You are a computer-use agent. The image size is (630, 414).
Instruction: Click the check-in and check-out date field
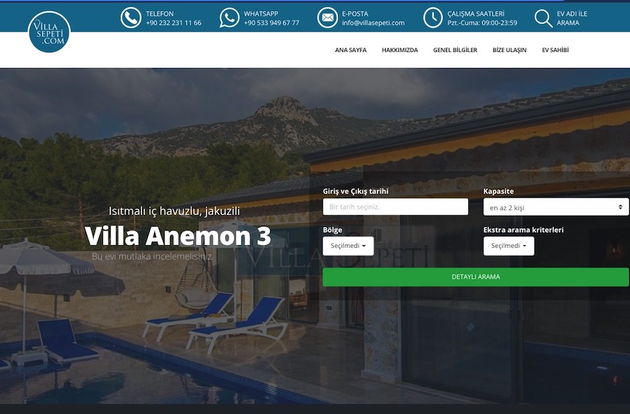click(x=395, y=207)
